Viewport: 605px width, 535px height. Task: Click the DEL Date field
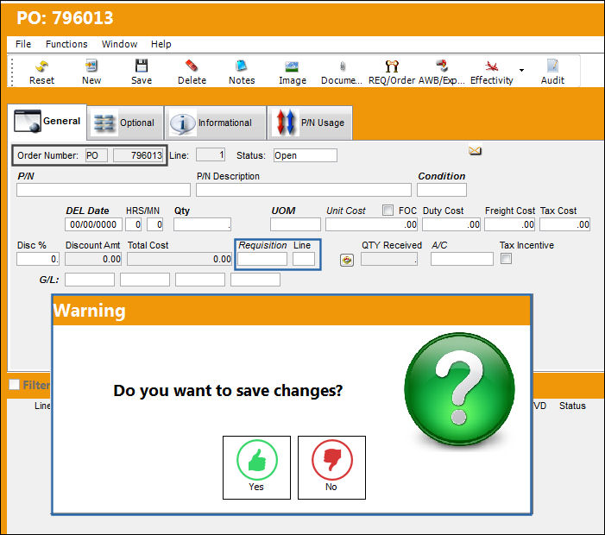tap(93, 224)
